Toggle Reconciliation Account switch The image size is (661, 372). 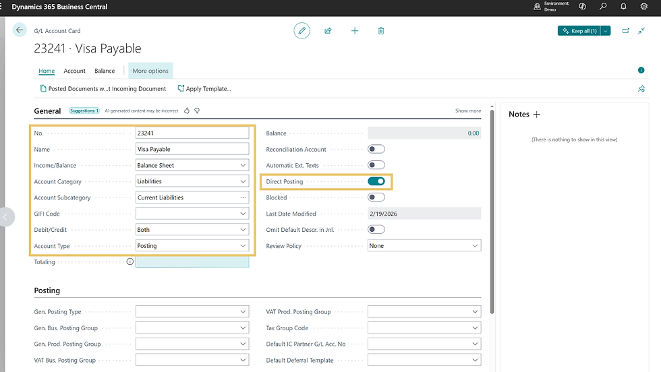pyautogui.click(x=376, y=149)
